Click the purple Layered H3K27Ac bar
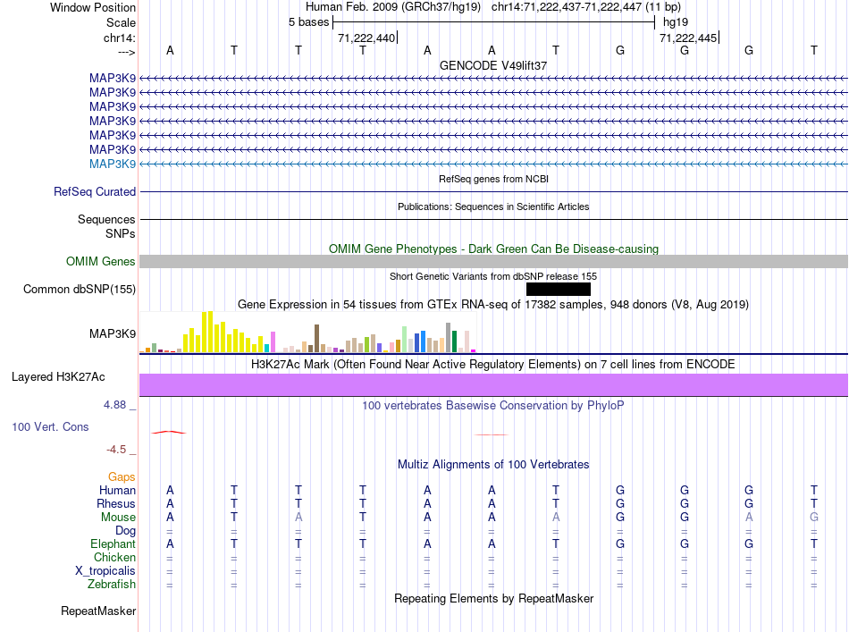This screenshot has height=632, width=849. click(493, 384)
